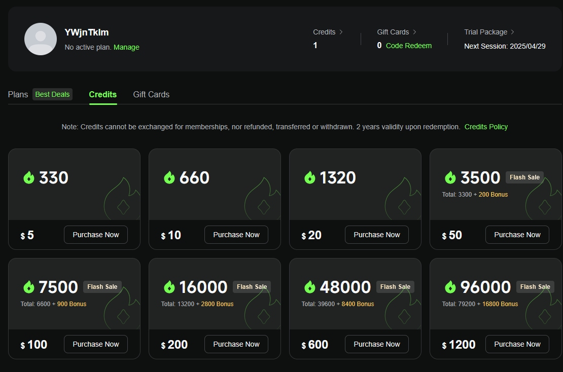Click the Code Redeem link

[x=409, y=46]
